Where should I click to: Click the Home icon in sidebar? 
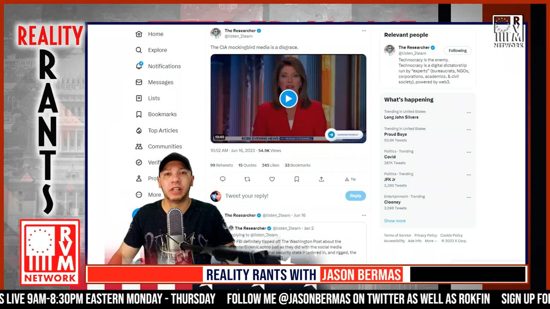139,34
